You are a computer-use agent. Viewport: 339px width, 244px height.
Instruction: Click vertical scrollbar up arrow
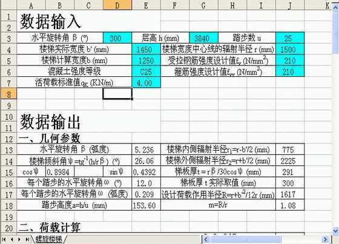(335, 8)
